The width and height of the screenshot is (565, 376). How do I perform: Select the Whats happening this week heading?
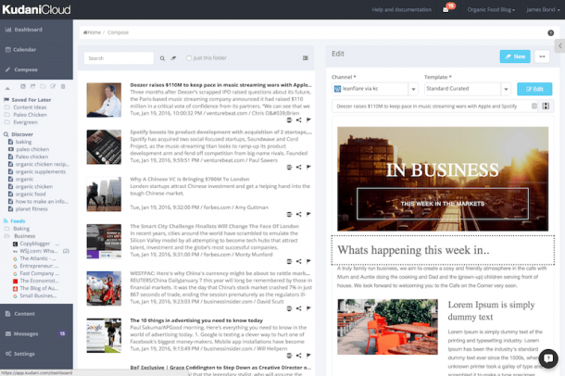click(x=443, y=250)
